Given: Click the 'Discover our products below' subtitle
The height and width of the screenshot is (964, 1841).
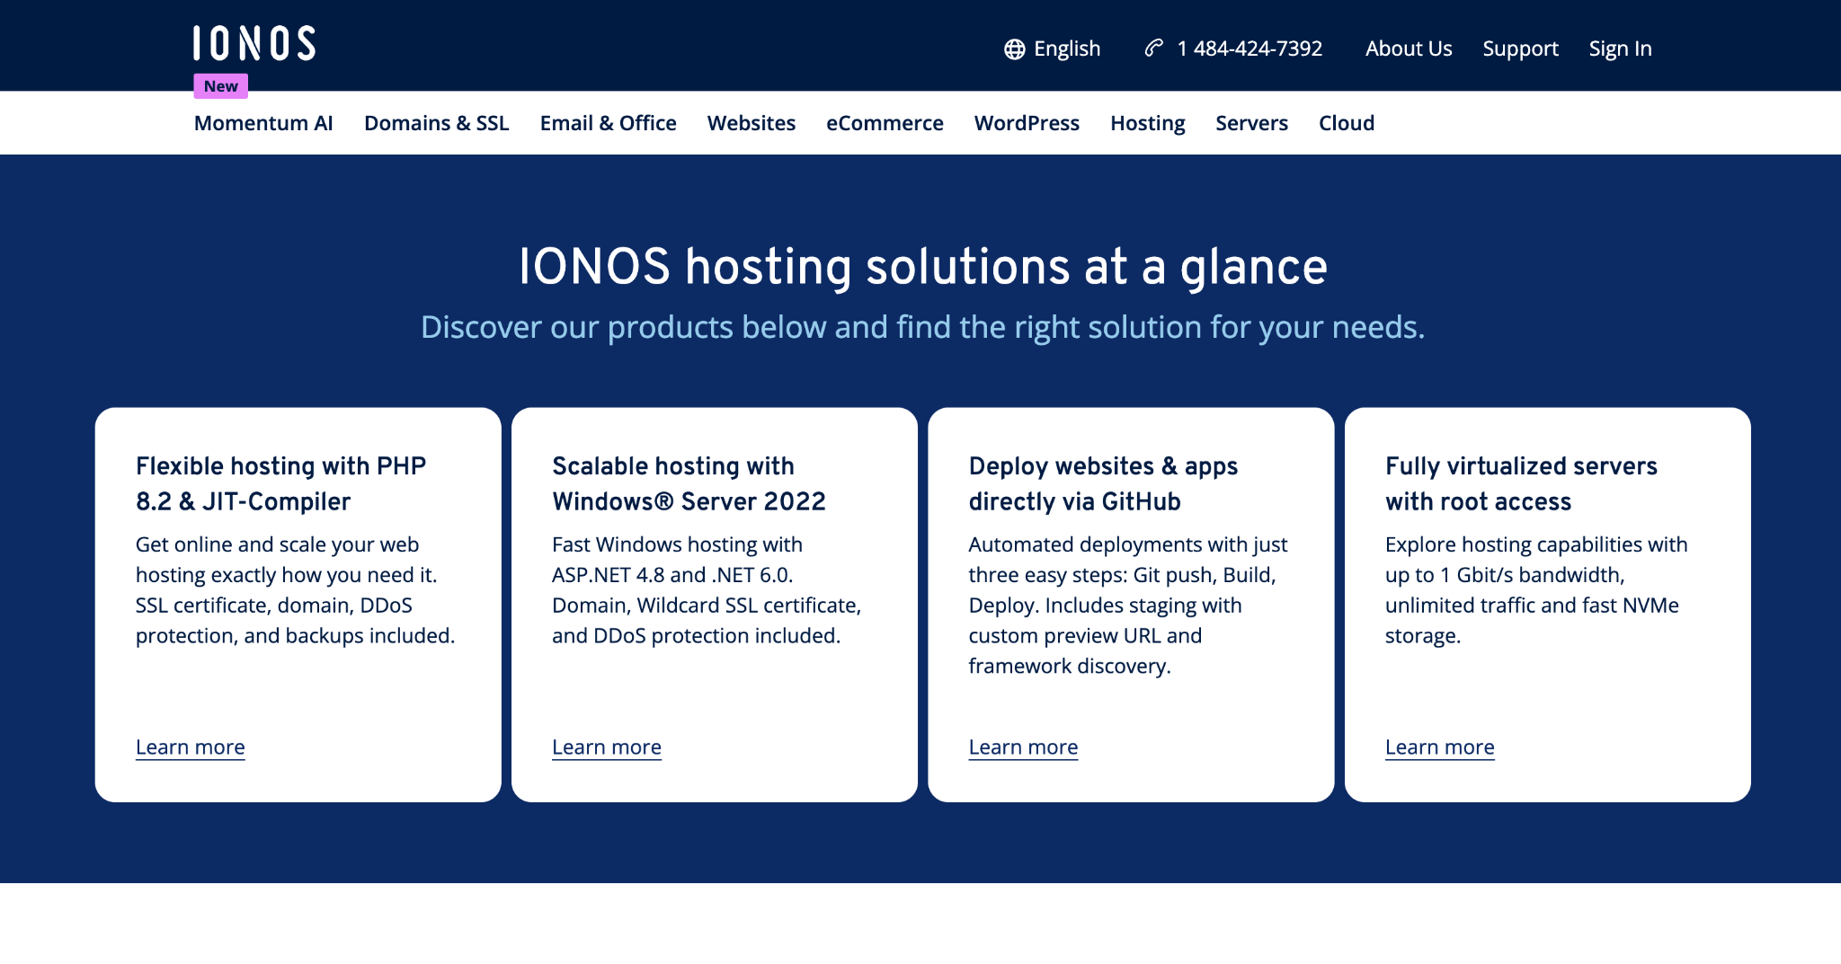Looking at the screenshot, I should coord(922,327).
